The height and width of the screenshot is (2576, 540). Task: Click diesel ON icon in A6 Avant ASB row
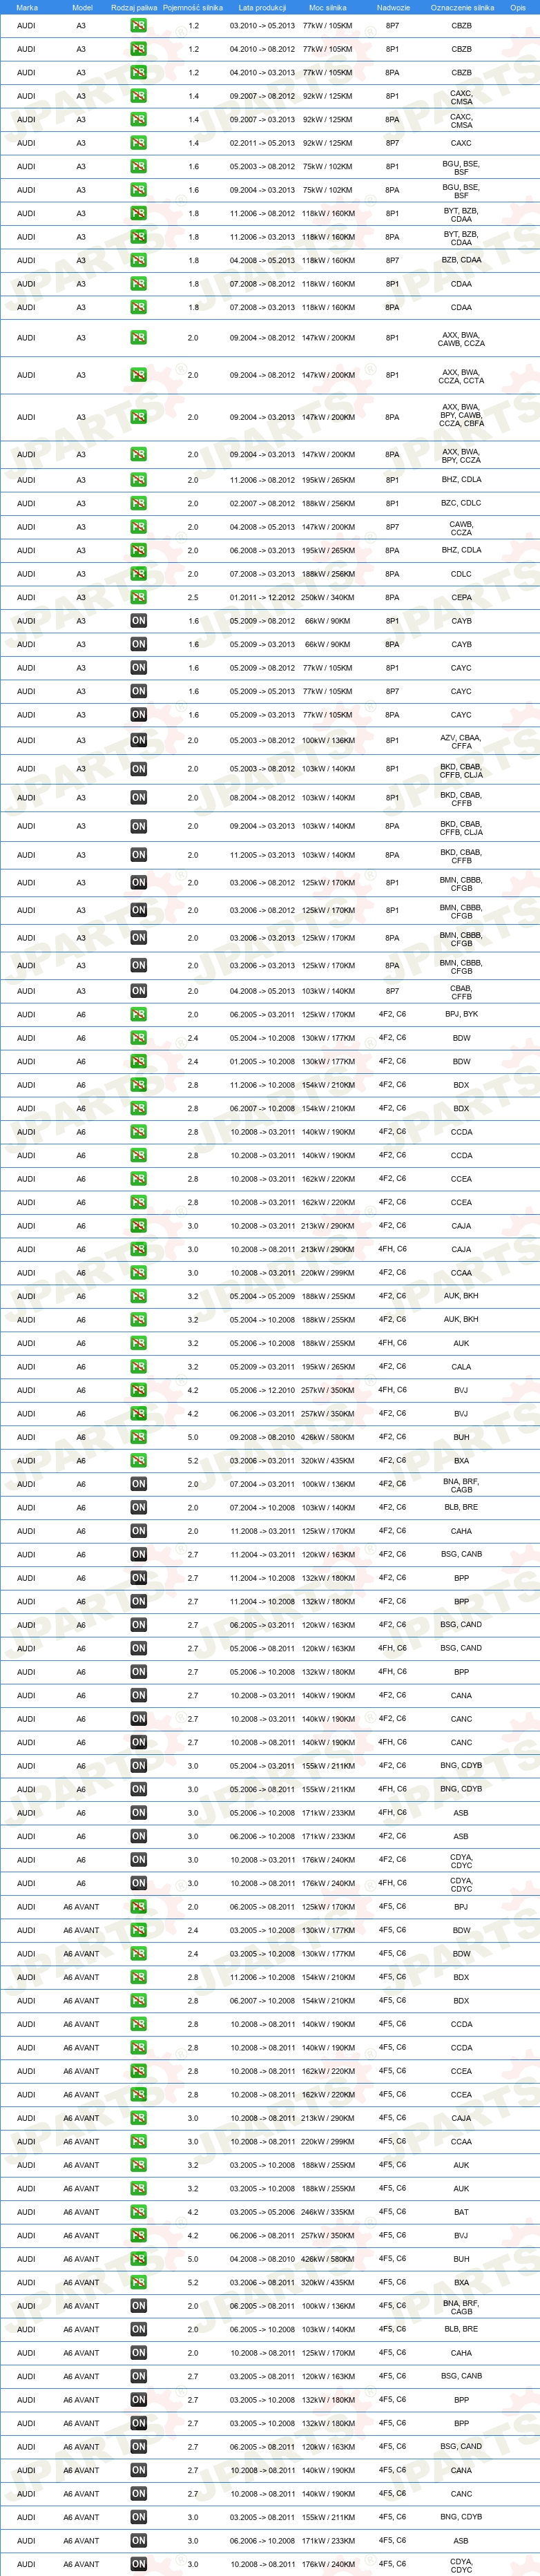click(138, 2541)
